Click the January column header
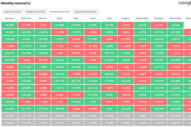The image size is (191, 127). tap(10, 18)
